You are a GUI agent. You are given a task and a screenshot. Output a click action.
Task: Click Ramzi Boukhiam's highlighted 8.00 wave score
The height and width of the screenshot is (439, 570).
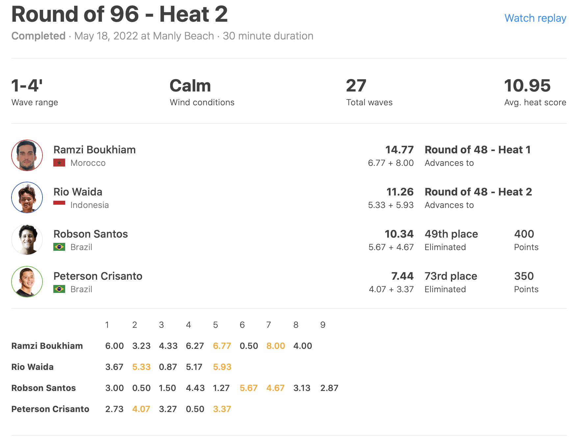(x=275, y=346)
